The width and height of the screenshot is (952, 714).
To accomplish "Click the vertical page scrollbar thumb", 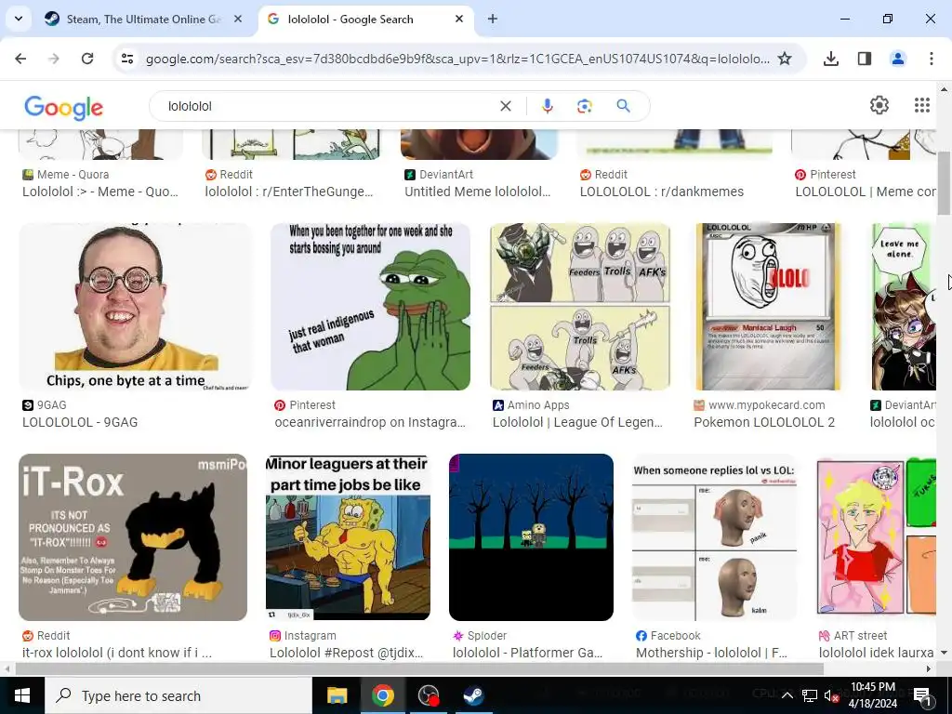I will [944, 183].
